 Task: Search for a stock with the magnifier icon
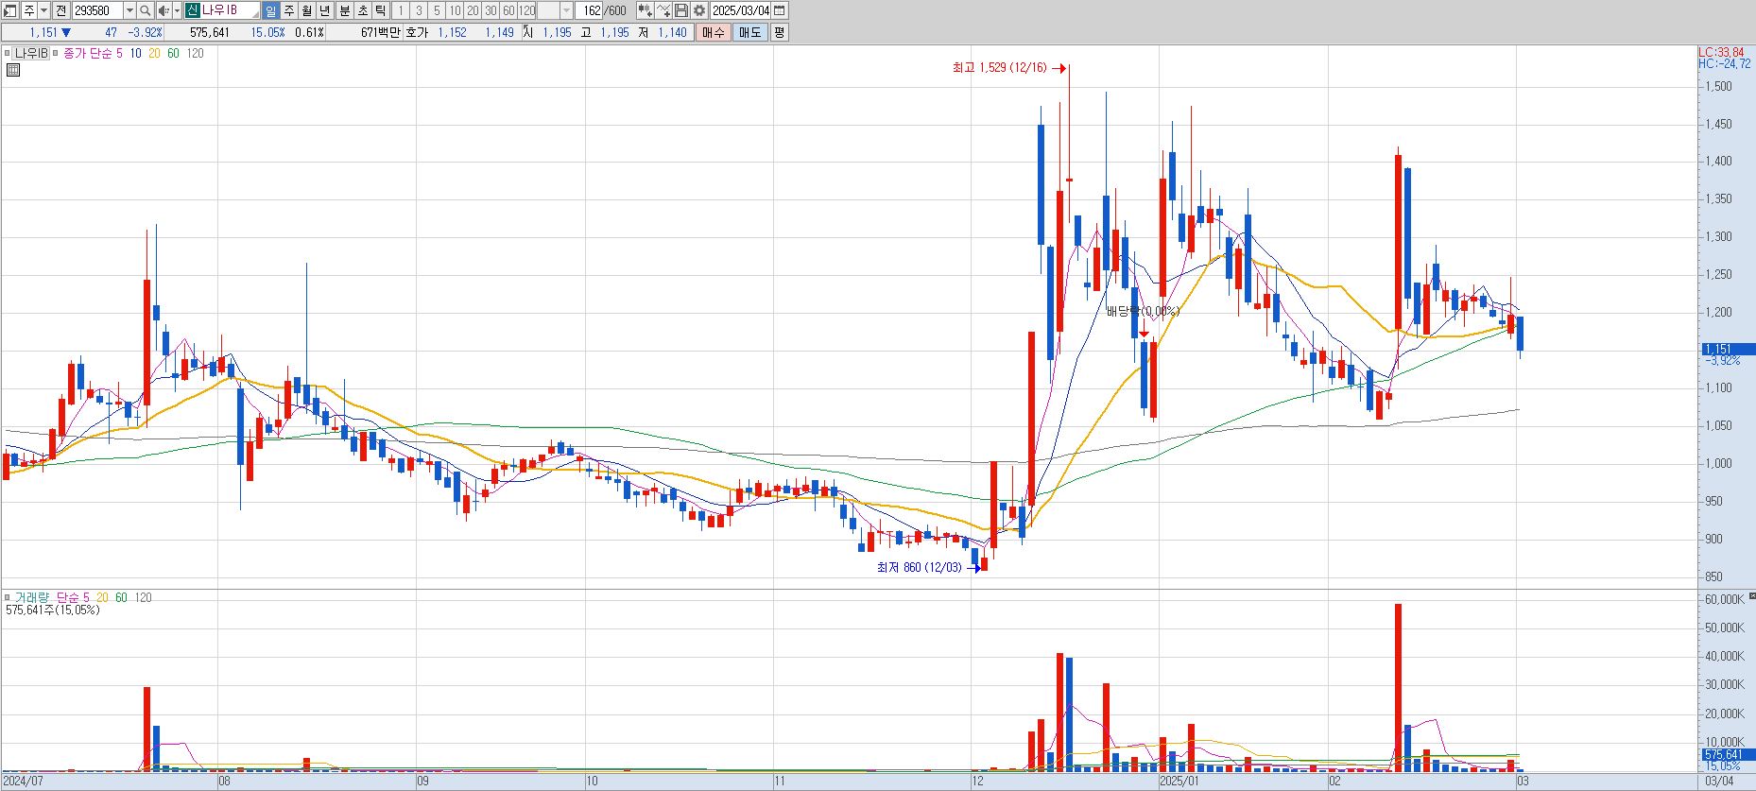(146, 10)
